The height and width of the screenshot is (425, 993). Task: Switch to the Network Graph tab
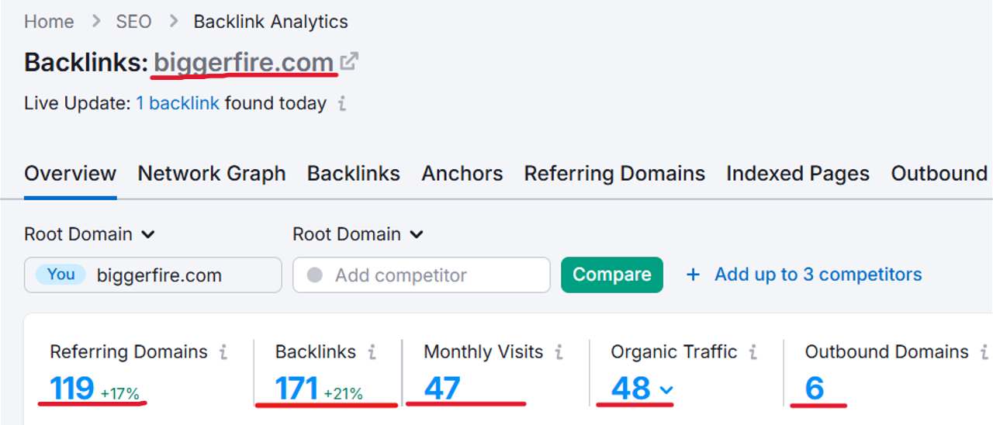212,174
